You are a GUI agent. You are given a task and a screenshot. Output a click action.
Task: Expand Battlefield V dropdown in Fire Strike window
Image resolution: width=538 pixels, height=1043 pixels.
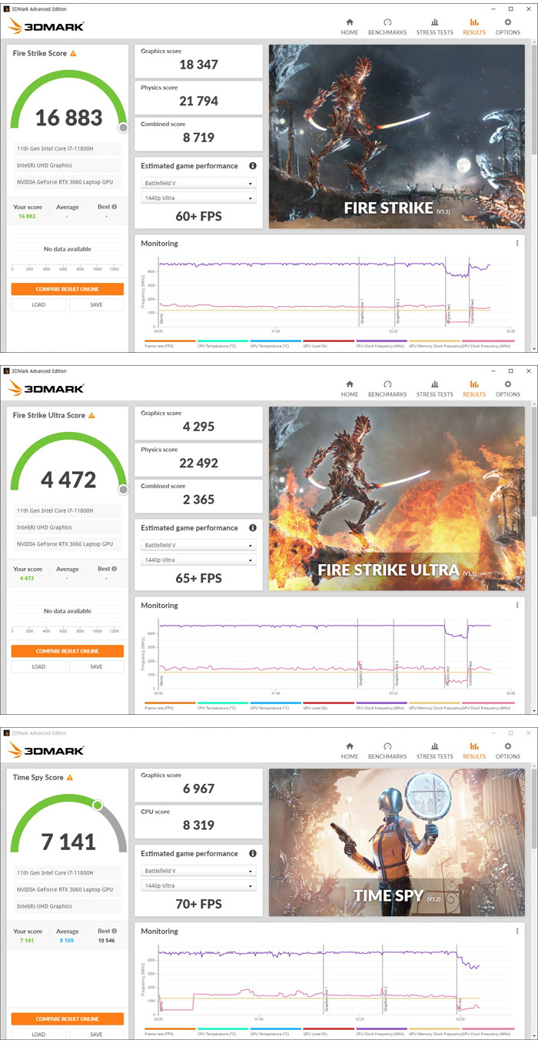click(x=198, y=184)
